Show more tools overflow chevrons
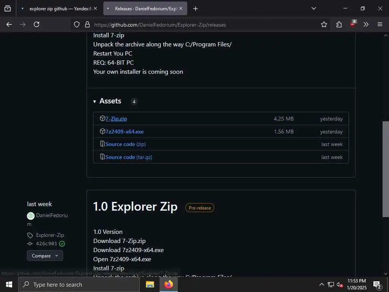The image size is (389, 292). [366, 25]
